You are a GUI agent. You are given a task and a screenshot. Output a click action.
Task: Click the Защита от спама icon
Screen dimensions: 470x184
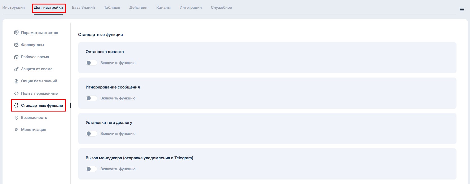(16, 69)
